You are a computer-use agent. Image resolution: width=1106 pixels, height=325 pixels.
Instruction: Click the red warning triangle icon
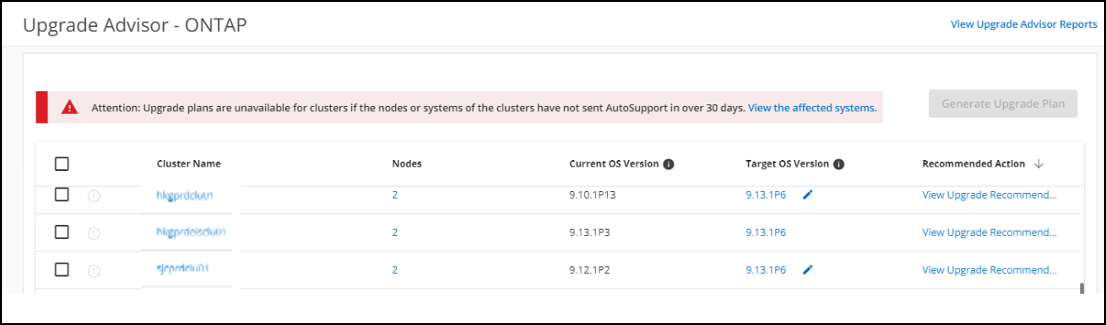point(69,107)
